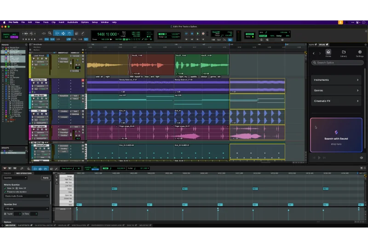Click the MIDI editor speaker play-notes icon

coord(52,169)
